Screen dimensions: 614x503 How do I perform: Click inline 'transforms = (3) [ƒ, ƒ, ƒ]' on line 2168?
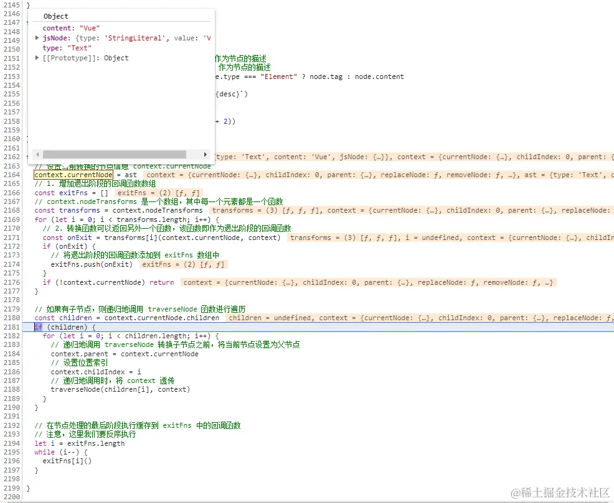[267, 210]
